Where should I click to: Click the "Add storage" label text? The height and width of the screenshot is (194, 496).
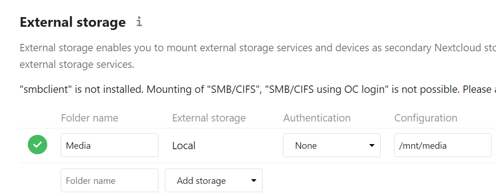(x=201, y=181)
